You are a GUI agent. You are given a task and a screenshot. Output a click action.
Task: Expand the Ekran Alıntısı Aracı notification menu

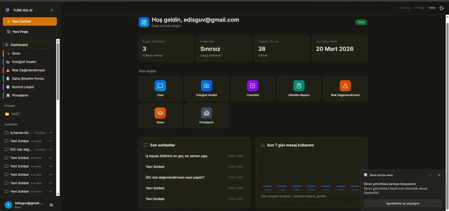tap(430, 175)
